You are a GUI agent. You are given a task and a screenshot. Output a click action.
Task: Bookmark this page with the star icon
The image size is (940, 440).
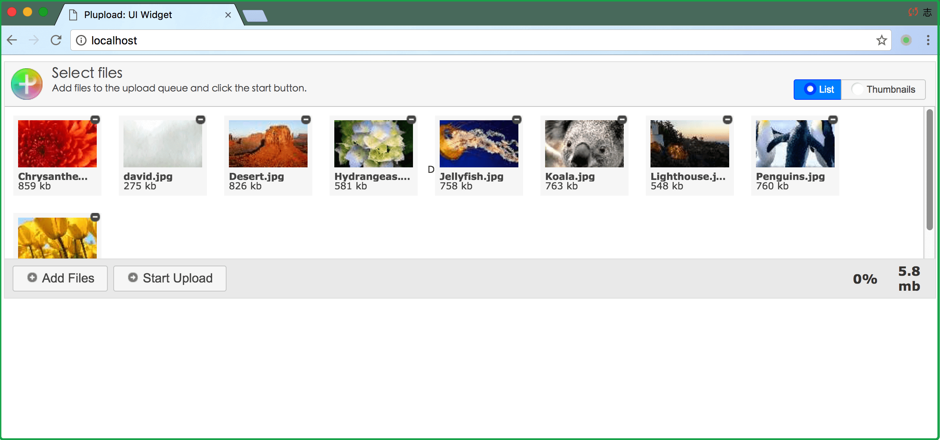coord(881,40)
